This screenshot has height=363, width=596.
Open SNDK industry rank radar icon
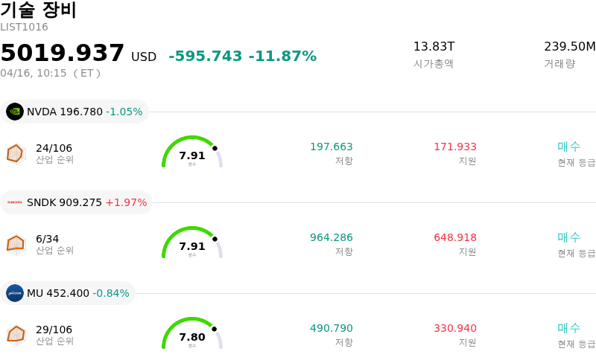[16, 244]
